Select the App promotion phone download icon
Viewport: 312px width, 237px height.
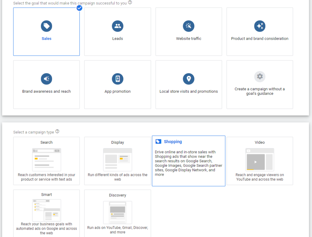click(117, 79)
